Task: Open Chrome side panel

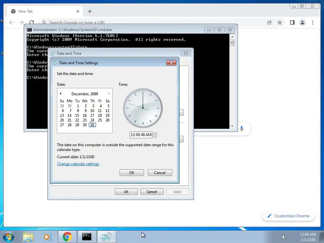Action: click(x=292, y=22)
